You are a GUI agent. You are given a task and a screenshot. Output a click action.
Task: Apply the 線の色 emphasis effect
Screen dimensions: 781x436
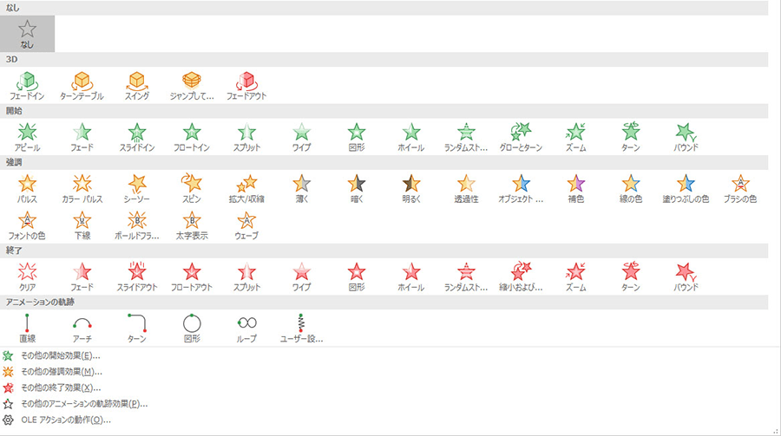coord(631,189)
